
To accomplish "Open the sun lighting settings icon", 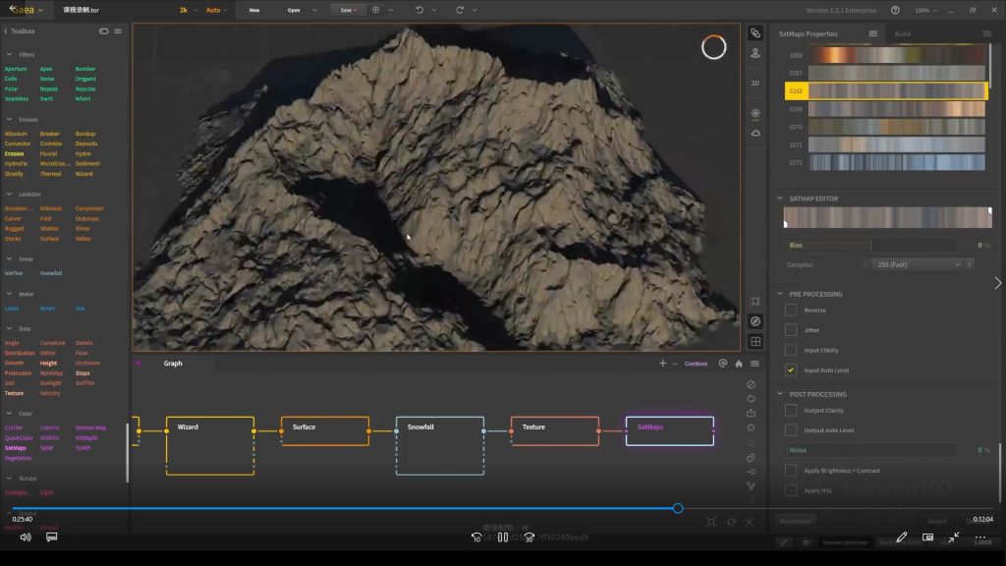I will pyautogui.click(x=754, y=114).
